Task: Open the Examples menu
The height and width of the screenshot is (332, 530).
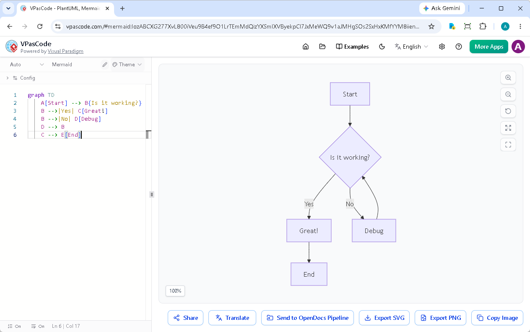Action: pyautogui.click(x=352, y=47)
